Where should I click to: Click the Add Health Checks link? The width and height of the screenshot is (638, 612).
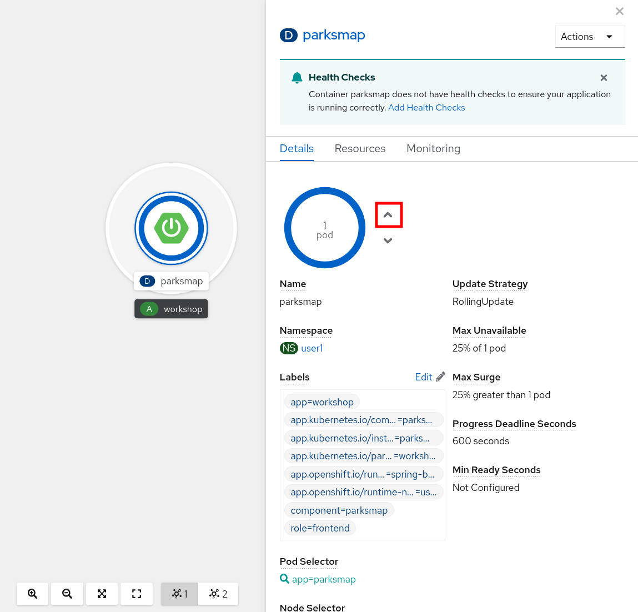[426, 108]
